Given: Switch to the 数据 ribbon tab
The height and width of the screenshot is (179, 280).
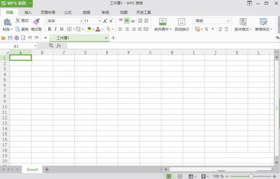Looking at the screenshot, I should (86, 12).
